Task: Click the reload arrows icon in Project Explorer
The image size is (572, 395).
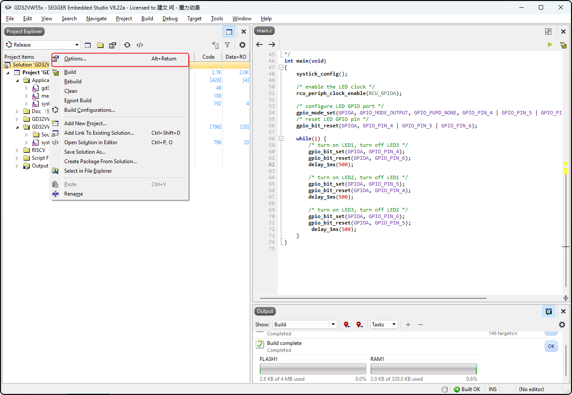Action: click(127, 45)
